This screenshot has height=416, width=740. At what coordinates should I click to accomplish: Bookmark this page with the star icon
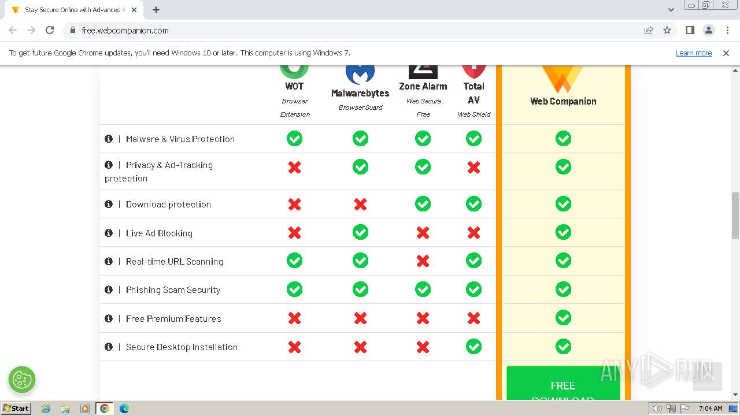(x=667, y=31)
